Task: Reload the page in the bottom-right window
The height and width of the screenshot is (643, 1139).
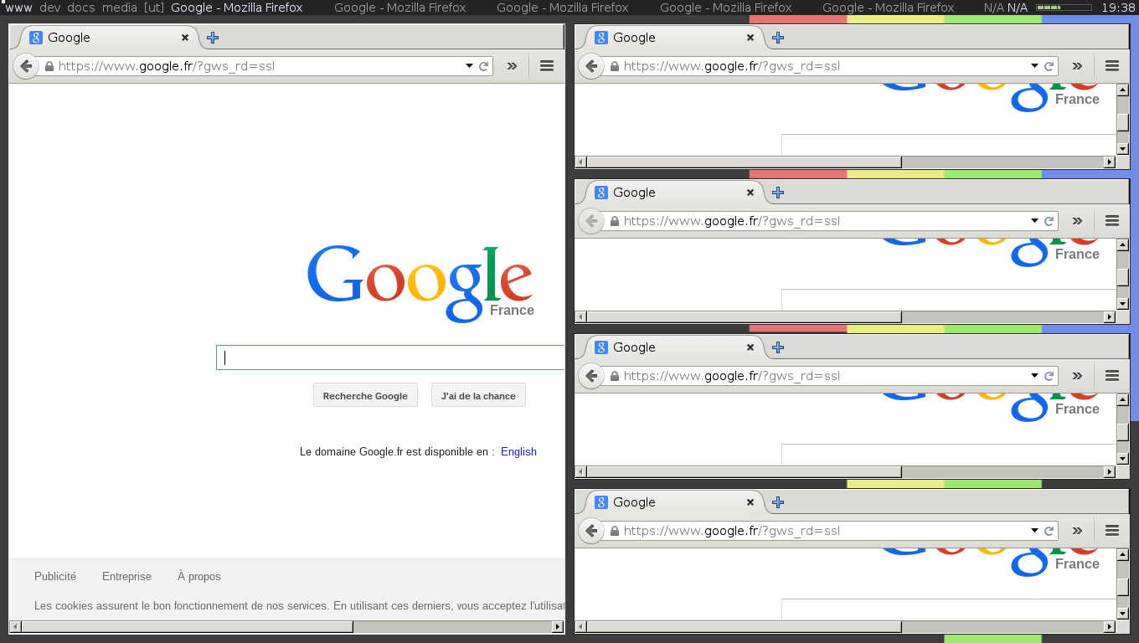Action: (1049, 531)
